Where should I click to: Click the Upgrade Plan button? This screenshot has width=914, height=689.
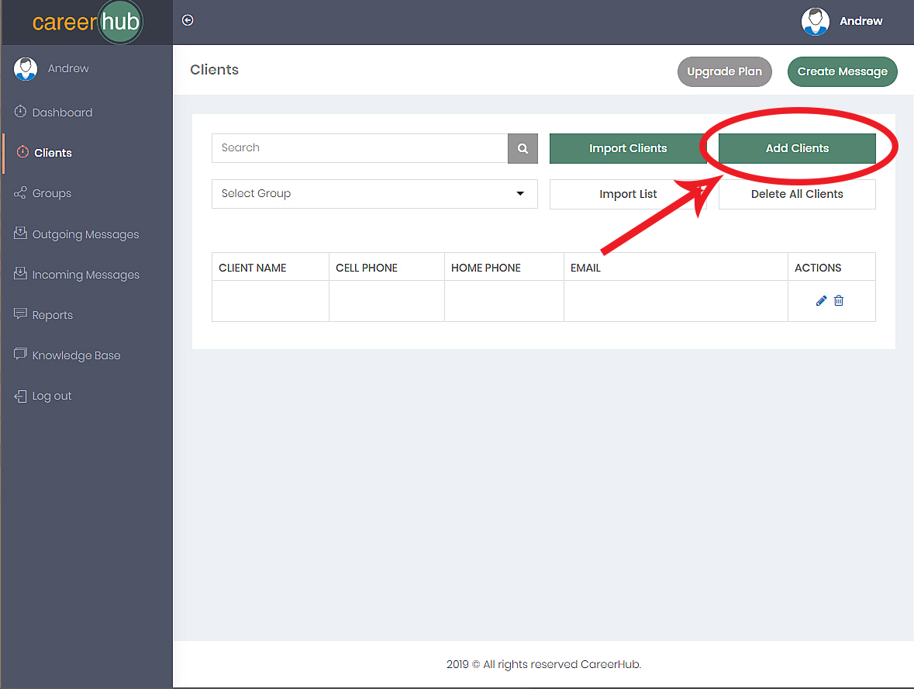(725, 71)
